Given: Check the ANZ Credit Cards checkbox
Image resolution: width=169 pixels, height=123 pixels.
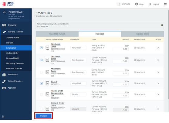Looking at the screenshot, I should [x=41, y=72].
